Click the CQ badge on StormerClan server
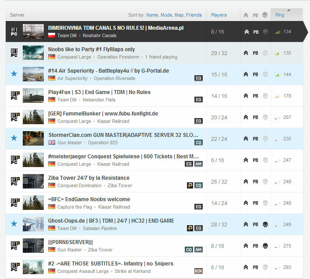The height and width of the screenshot is (279, 310). coord(198,143)
